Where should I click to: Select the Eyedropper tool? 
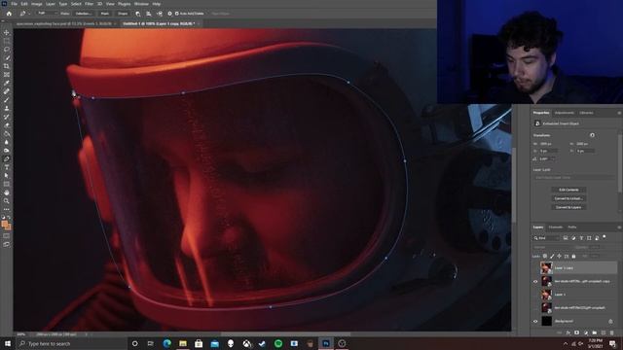(x=7, y=83)
